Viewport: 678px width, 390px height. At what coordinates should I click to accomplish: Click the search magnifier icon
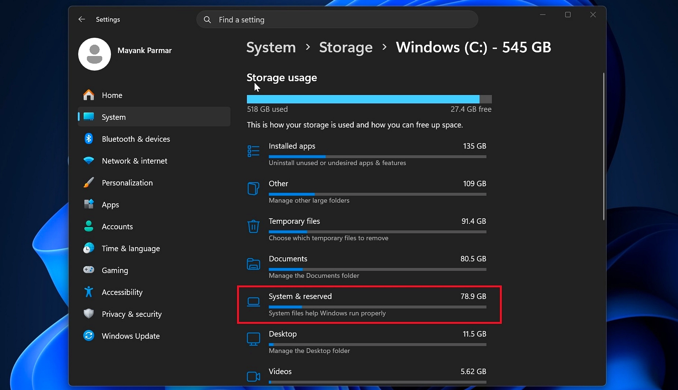pos(207,20)
